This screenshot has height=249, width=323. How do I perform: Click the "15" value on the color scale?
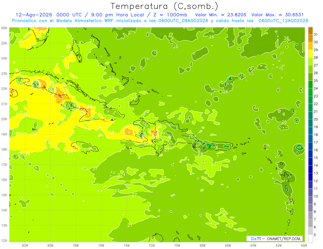[316, 158]
